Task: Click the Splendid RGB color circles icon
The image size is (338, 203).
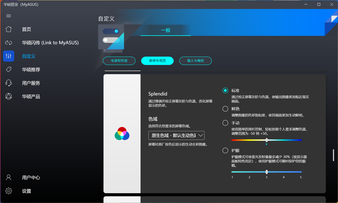Action: pos(122,134)
